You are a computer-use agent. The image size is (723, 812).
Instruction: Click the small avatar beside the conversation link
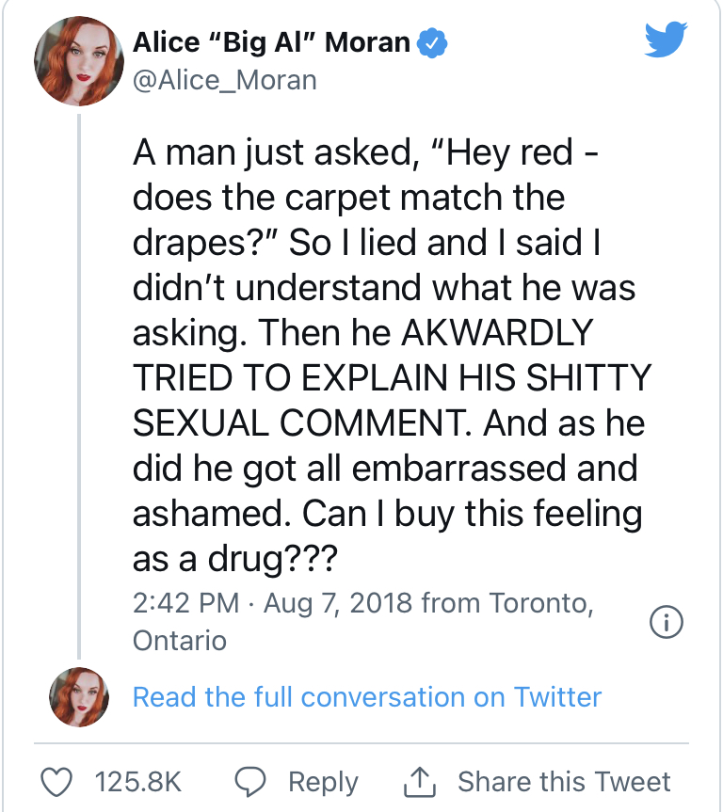[79, 697]
